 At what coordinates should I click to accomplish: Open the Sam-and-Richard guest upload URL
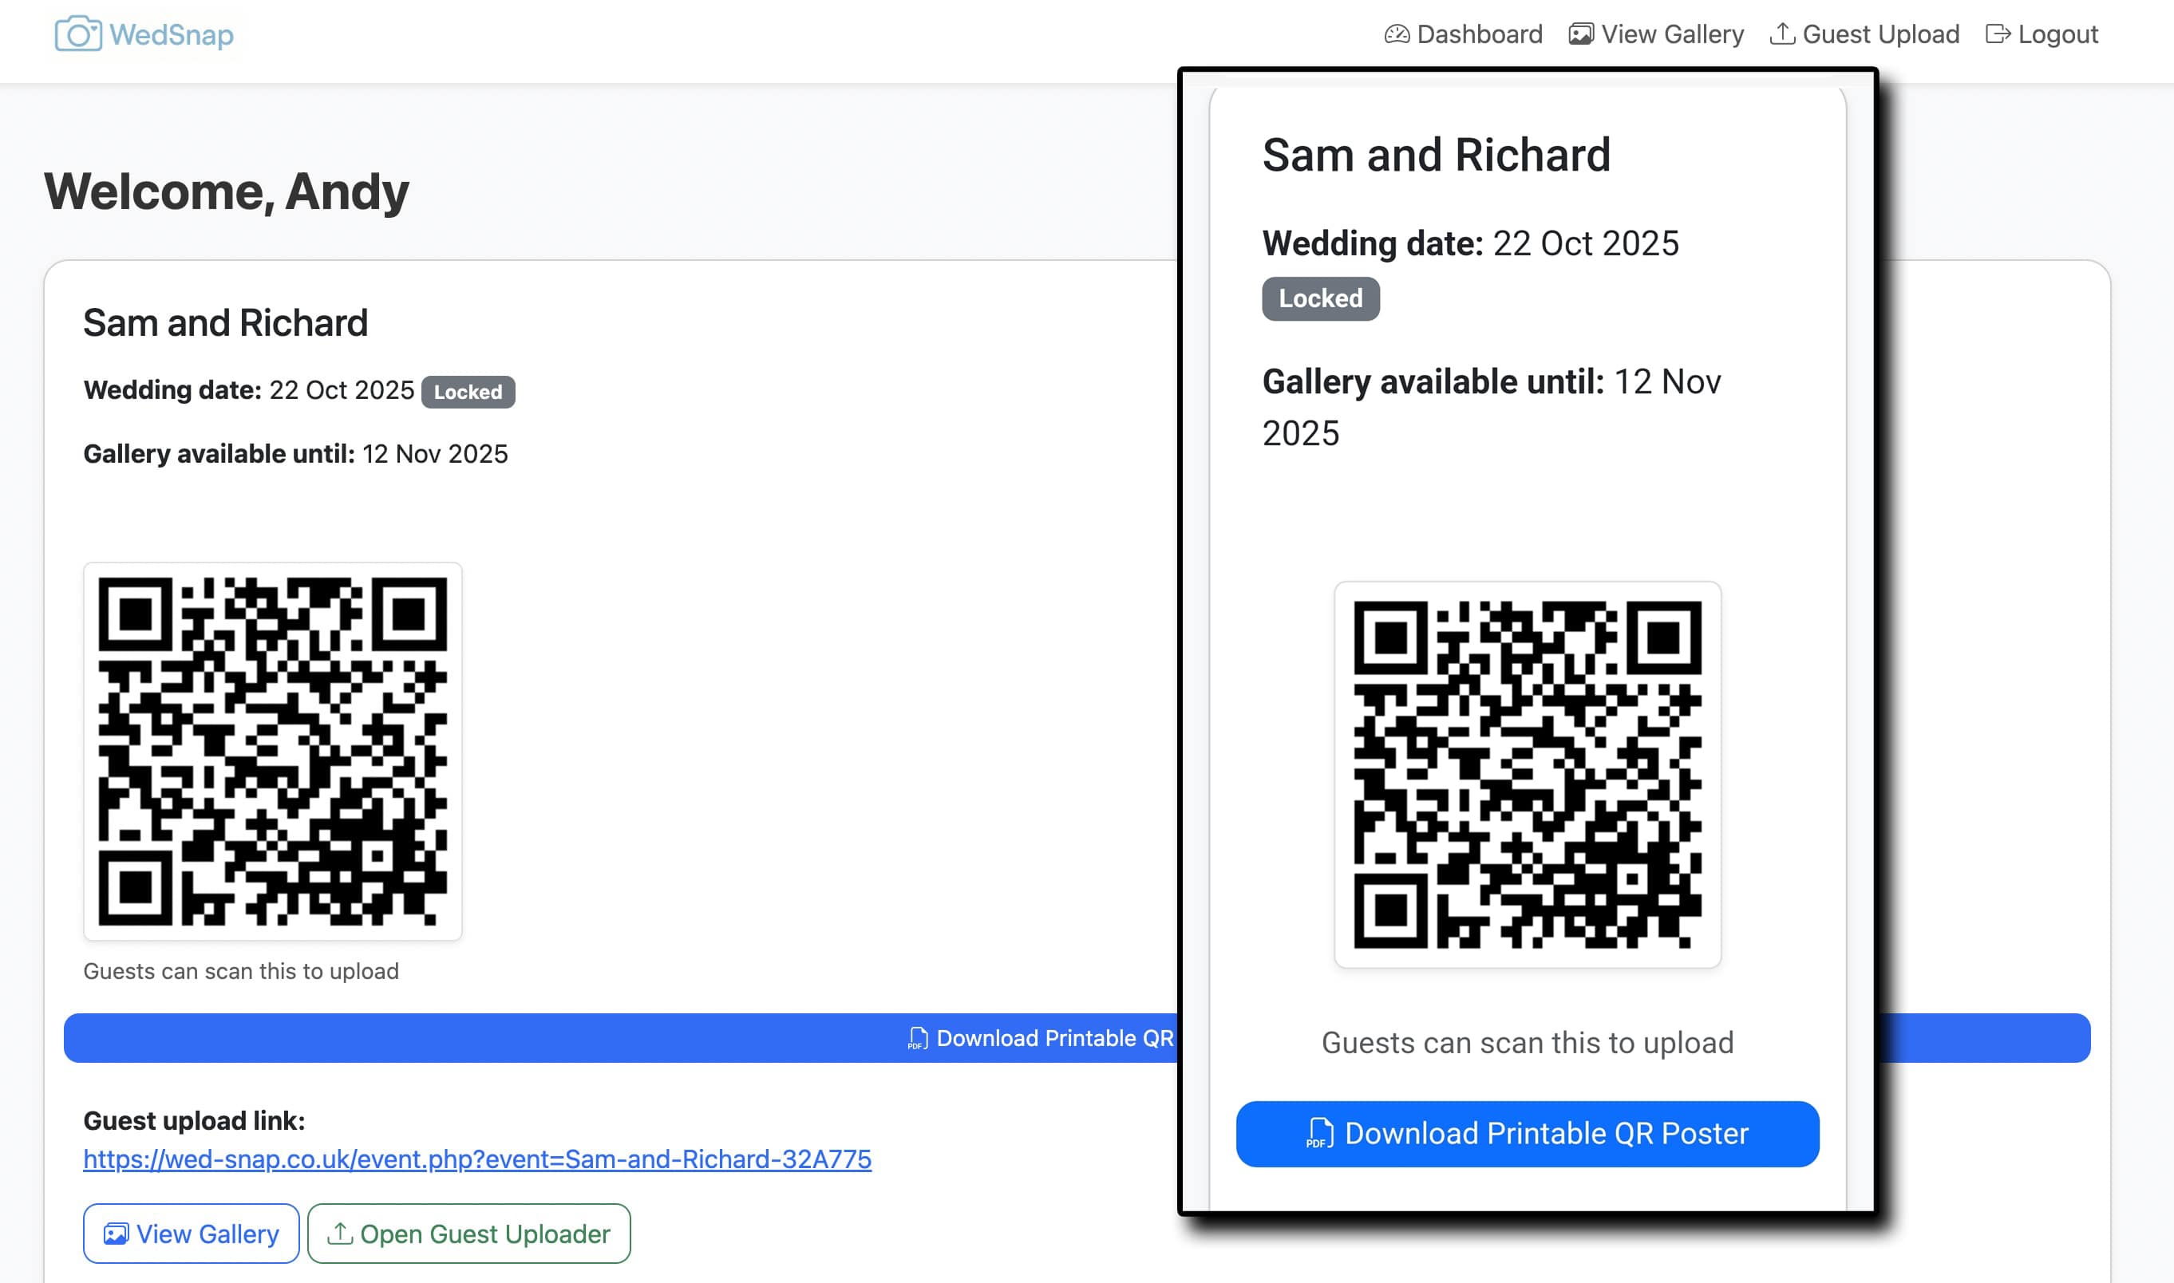tap(477, 1159)
